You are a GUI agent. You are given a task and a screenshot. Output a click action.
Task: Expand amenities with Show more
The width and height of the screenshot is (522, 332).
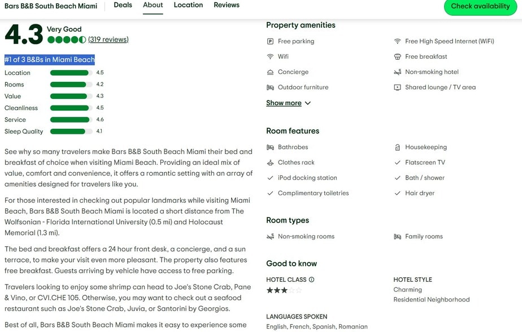coord(284,103)
